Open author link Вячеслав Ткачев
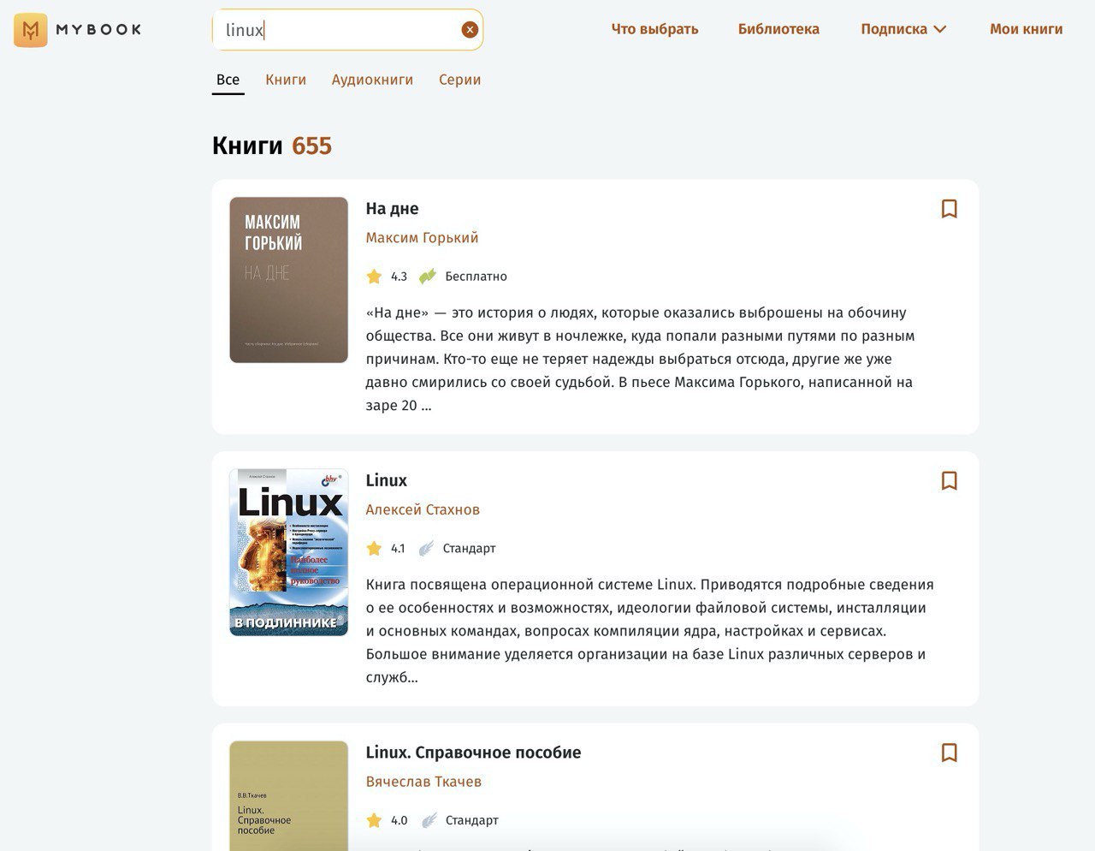This screenshot has width=1095, height=851. (x=423, y=782)
